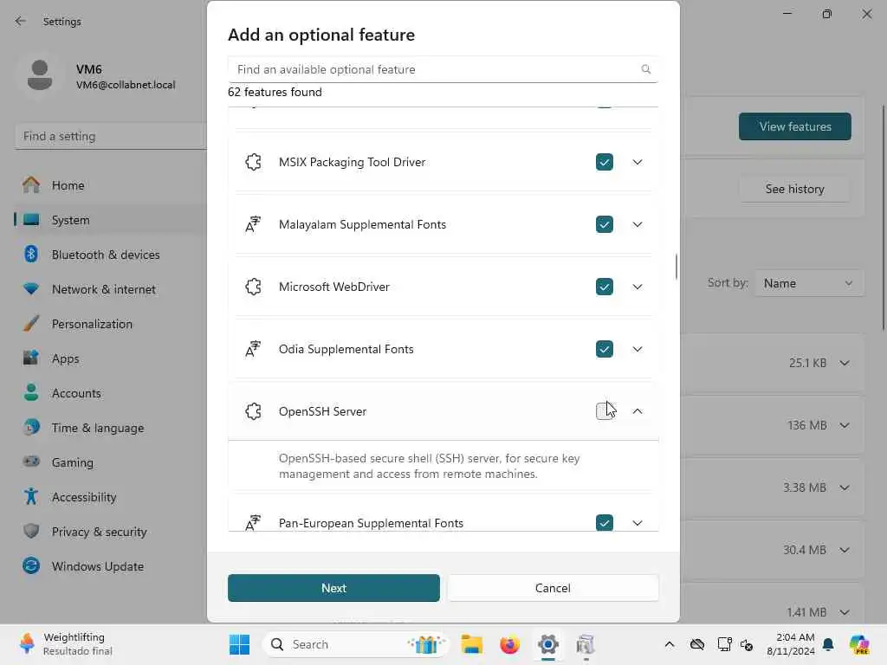Click the View features button
The width and height of the screenshot is (887, 665).
pyautogui.click(x=795, y=126)
